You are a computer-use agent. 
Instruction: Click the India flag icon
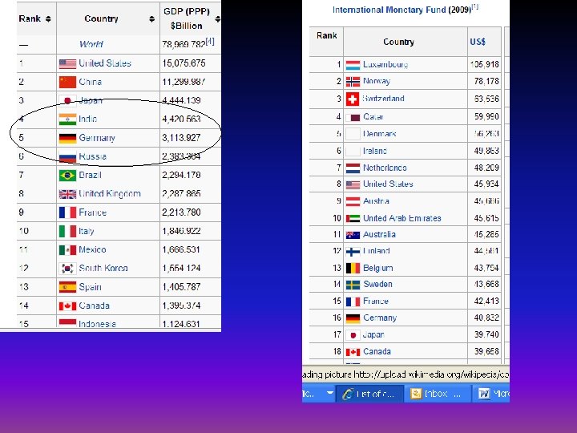click(x=67, y=119)
